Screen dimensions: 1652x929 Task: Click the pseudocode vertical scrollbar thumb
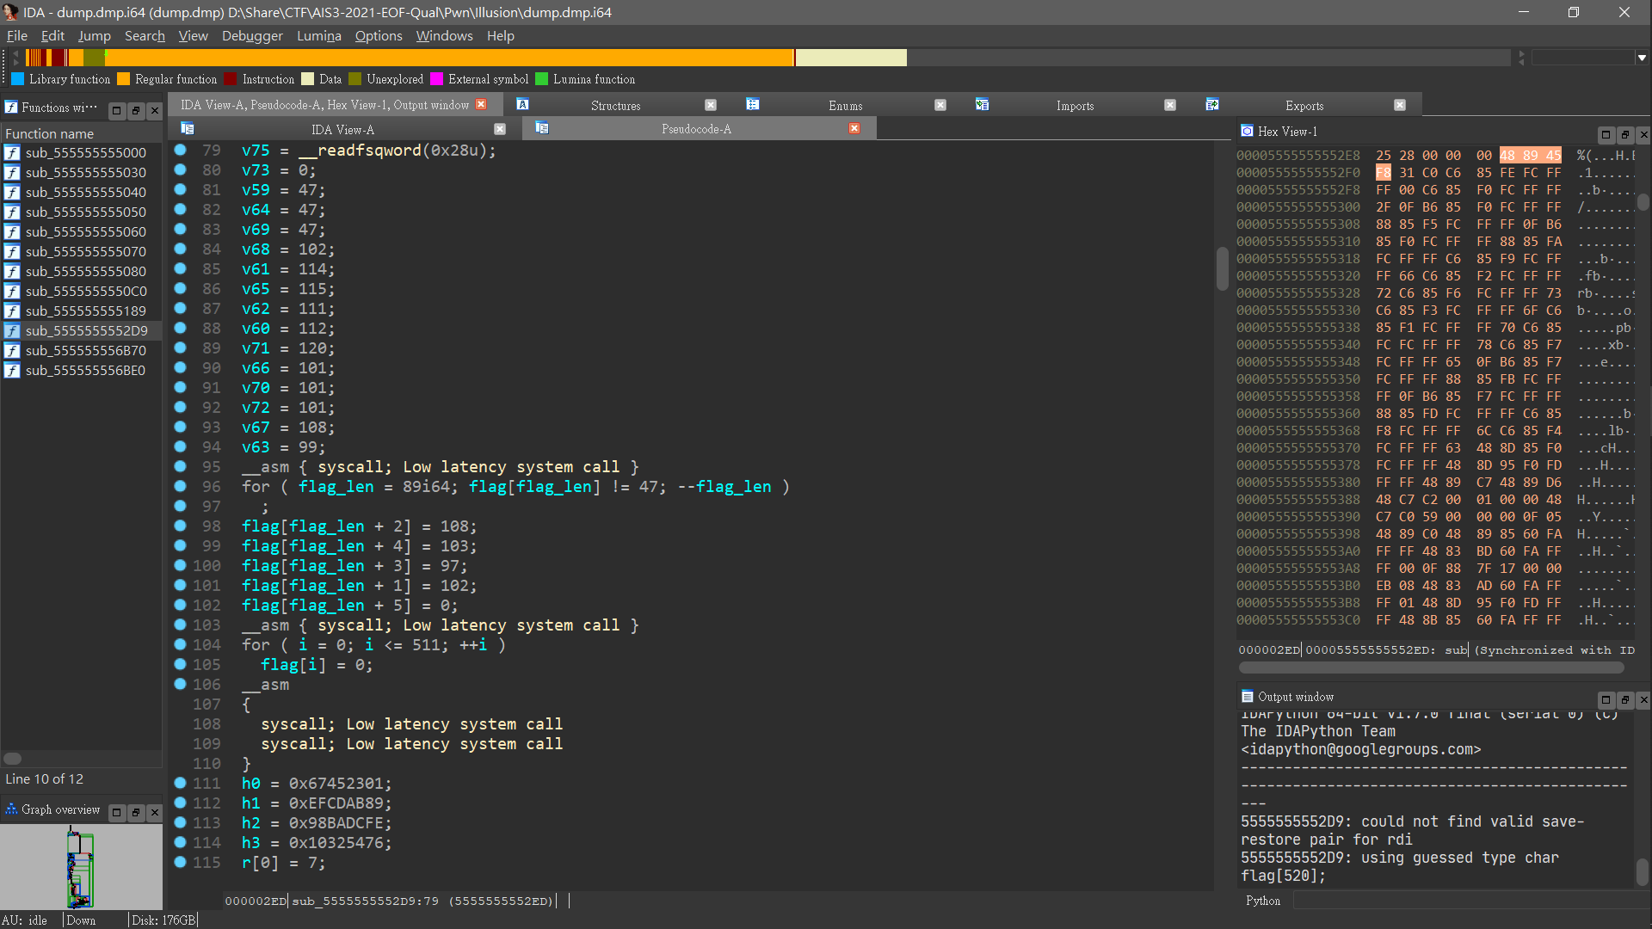(1222, 268)
